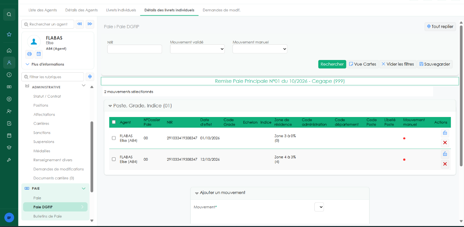Delete the 01/10/2026 movement with the red X
The height and width of the screenshot is (227, 464).
coord(445,143)
